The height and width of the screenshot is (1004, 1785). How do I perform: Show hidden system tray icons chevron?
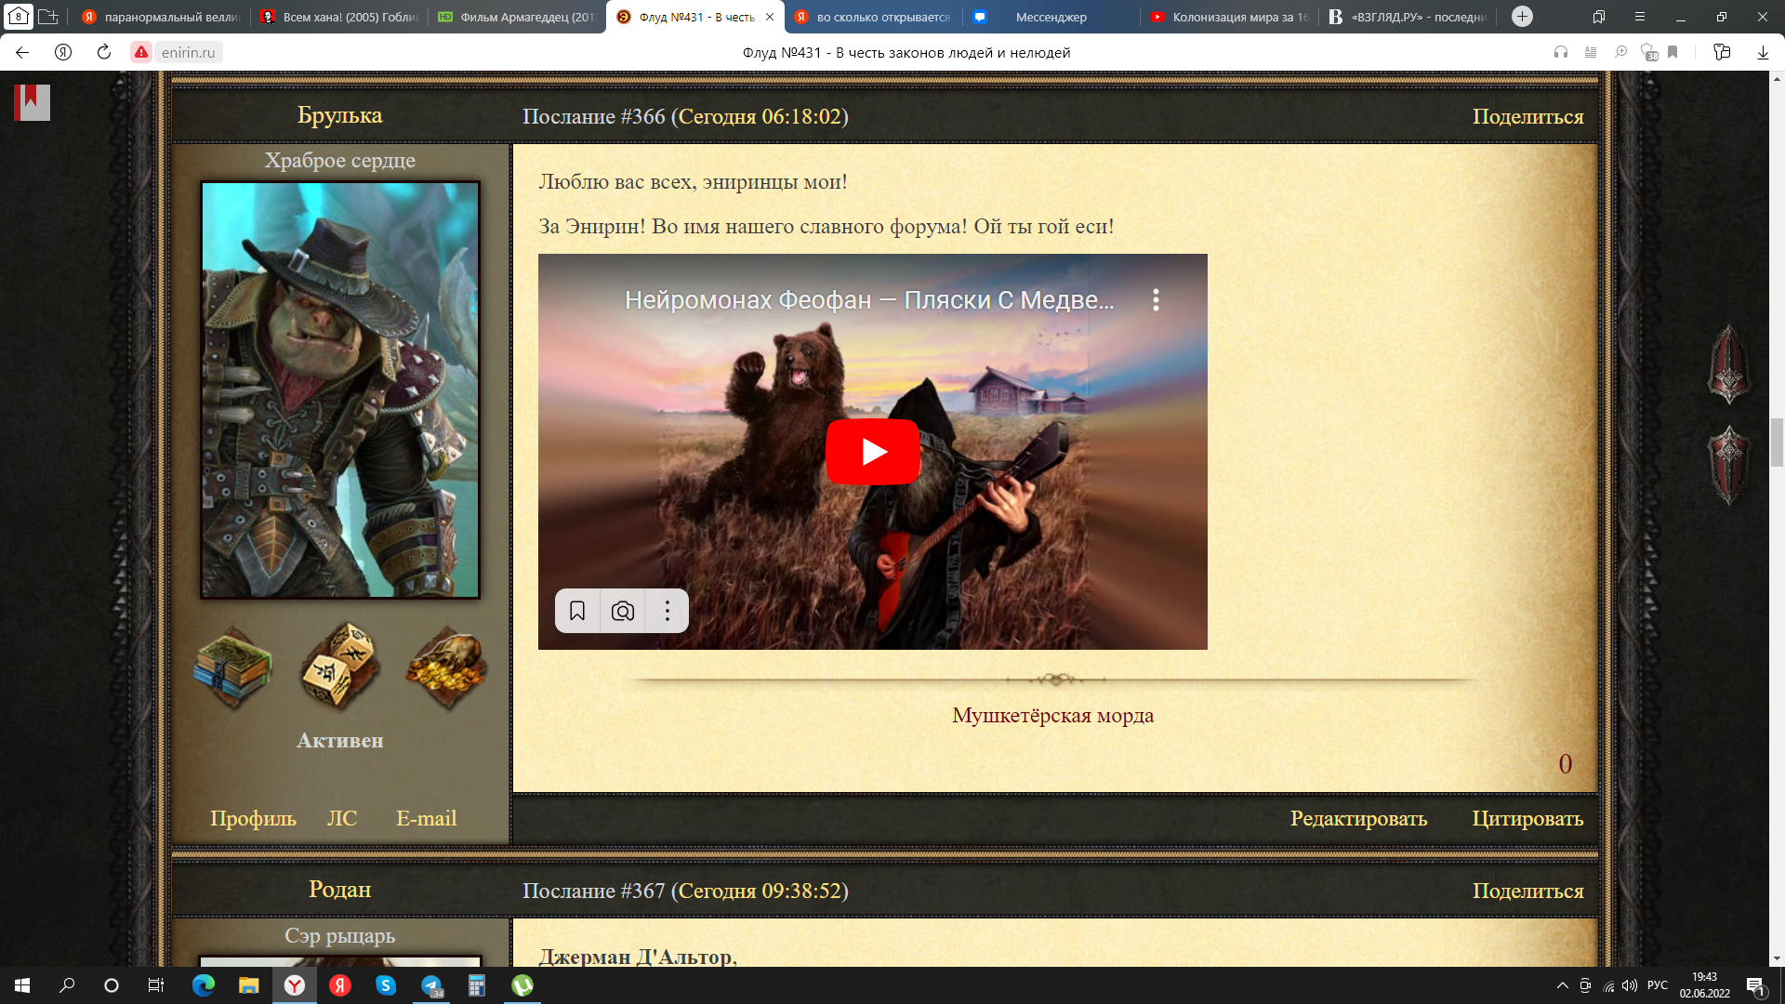pyautogui.click(x=1562, y=985)
